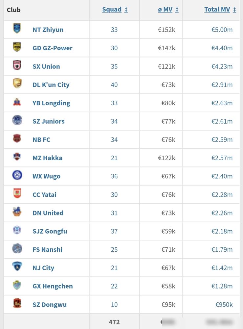Sort table by Total MV column

pyautogui.click(x=220, y=10)
